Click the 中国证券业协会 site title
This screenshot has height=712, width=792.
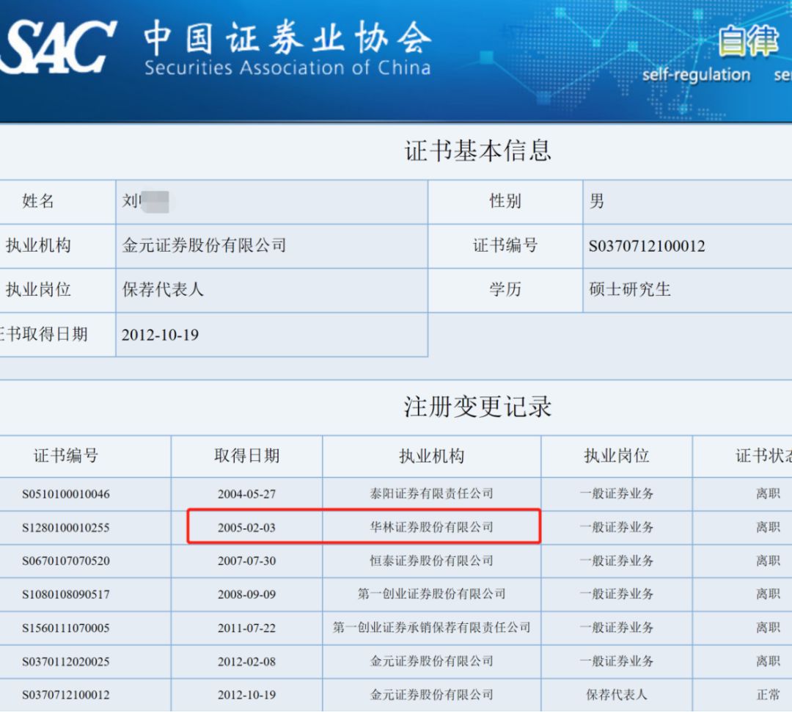288,38
